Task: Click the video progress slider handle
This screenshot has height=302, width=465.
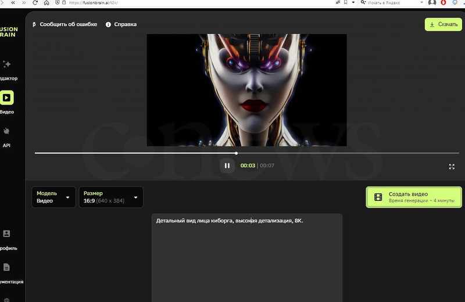Action: point(236,153)
